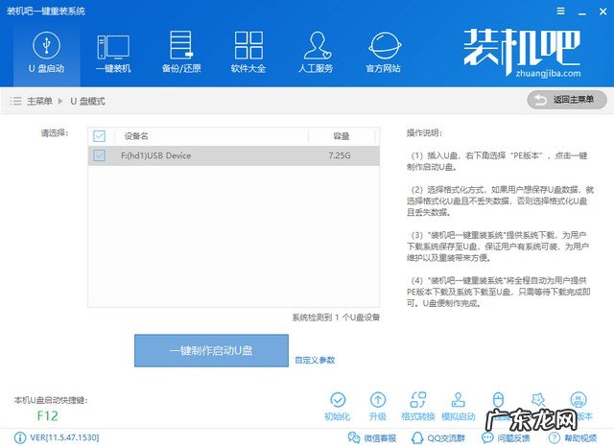Click 系统检测到 1 个U盘设备 status text
Viewport: 614px width, 448px height.
pos(336,318)
